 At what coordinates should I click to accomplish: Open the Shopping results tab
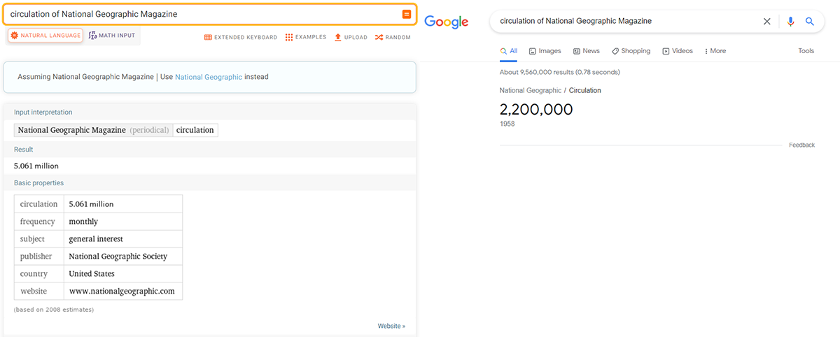point(631,51)
